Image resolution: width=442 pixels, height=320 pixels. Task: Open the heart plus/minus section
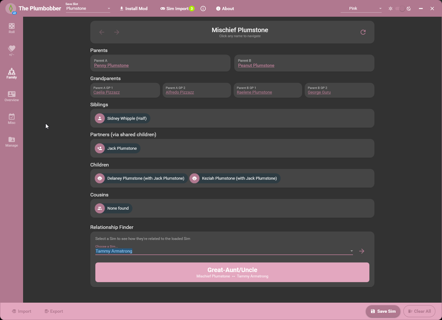[12, 51]
